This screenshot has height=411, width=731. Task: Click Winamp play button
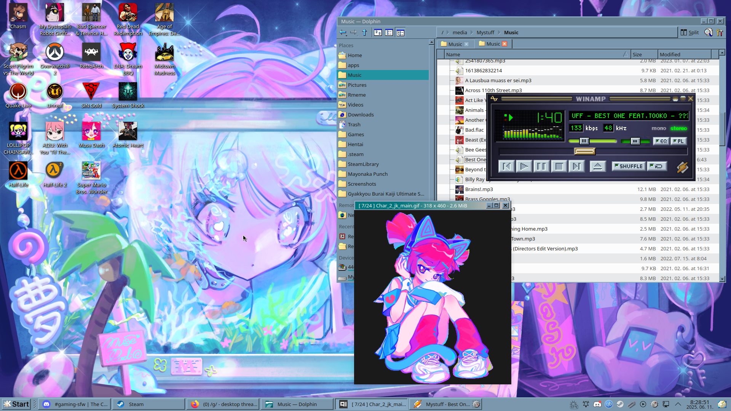(524, 166)
